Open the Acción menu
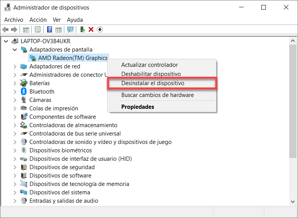Viewport: 298px width, 218px height. coord(38,20)
